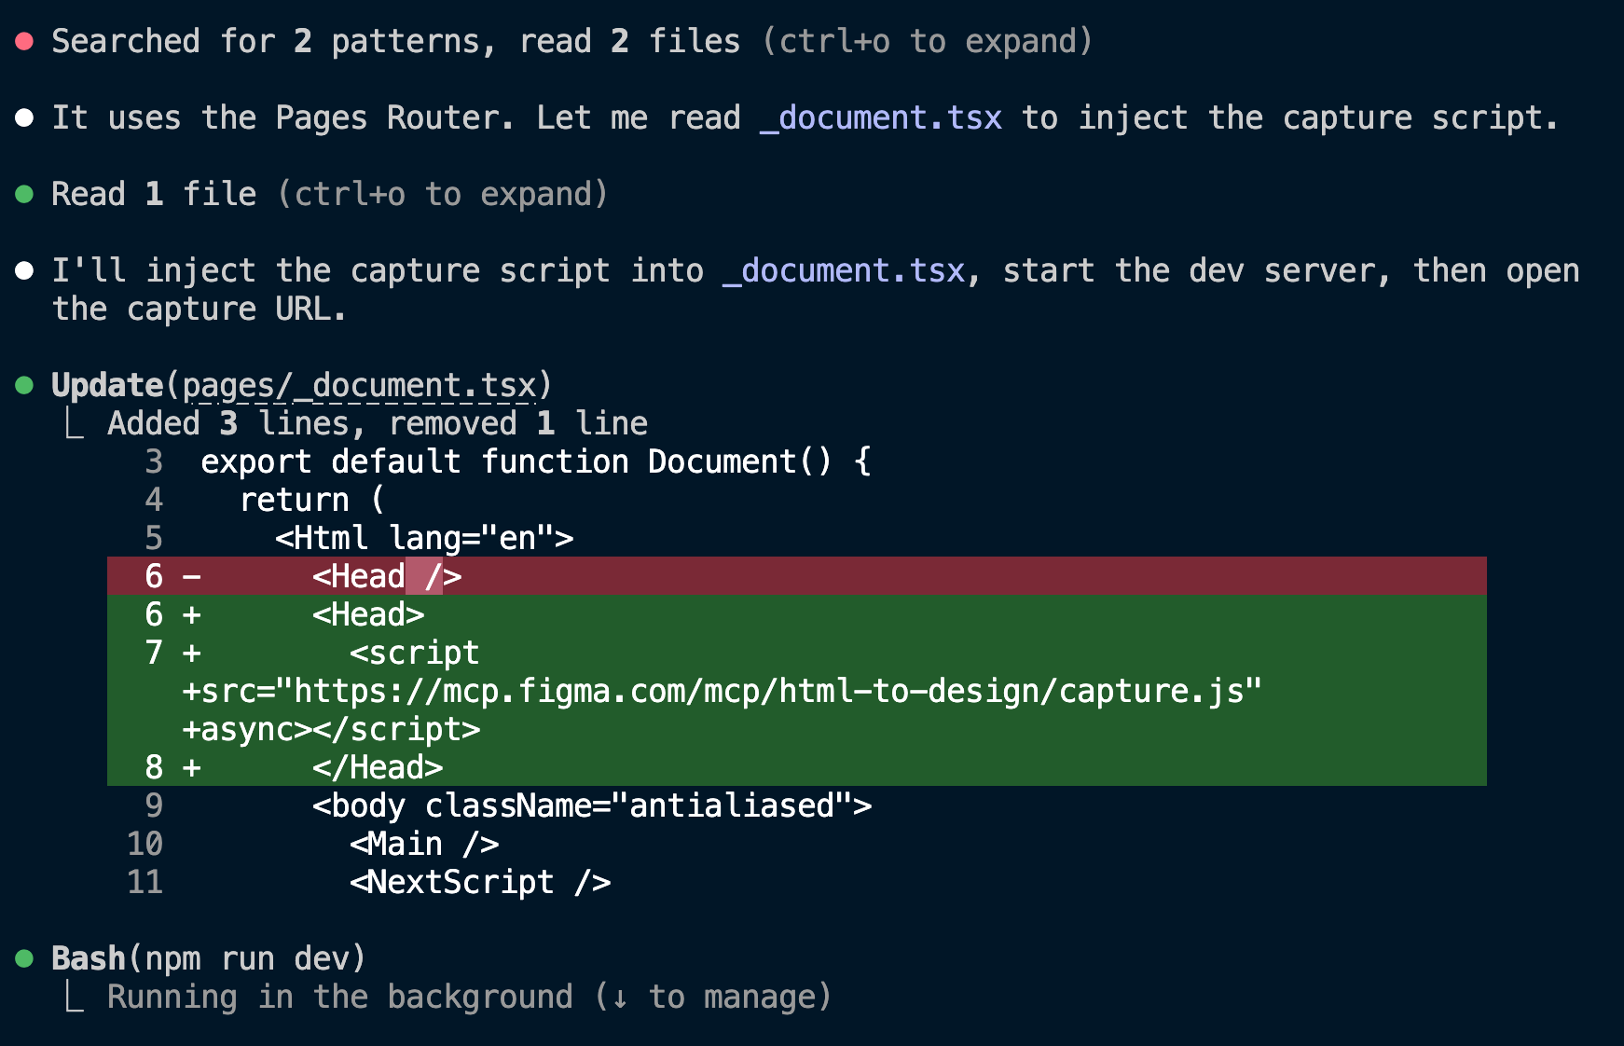The width and height of the screenshot is (1624, 1046).
Task: Click "Running in the background (↓ to manage)"
Action: (x=469, y=998)
